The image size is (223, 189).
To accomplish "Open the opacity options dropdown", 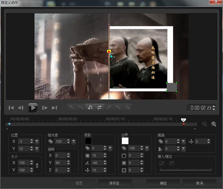I will (74, 141).
